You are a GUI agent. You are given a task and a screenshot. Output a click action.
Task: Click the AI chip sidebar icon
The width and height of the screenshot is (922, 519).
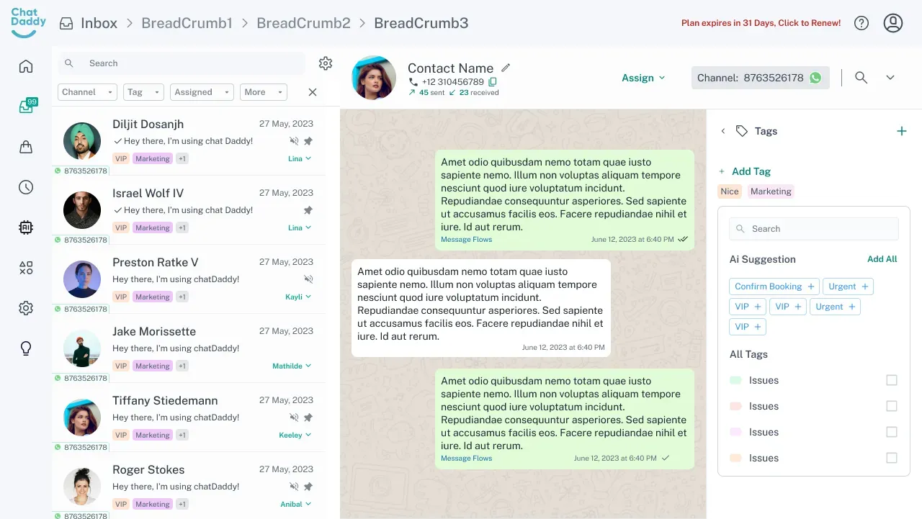(x=26, y=227)
